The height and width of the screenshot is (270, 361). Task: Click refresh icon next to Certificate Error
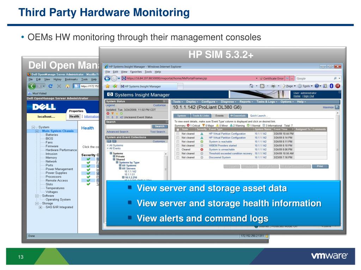tap(287, 78)
